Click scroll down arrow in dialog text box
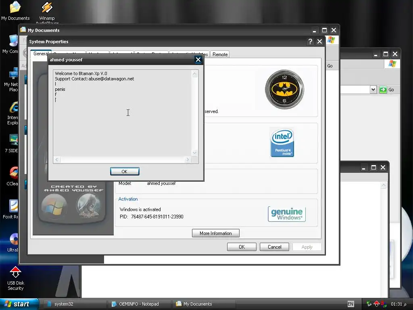 tap(195, 153)
